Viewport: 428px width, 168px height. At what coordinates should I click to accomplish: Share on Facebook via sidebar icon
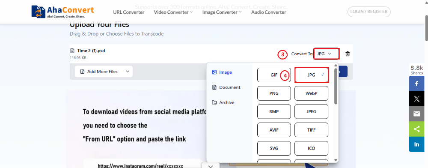416,84
